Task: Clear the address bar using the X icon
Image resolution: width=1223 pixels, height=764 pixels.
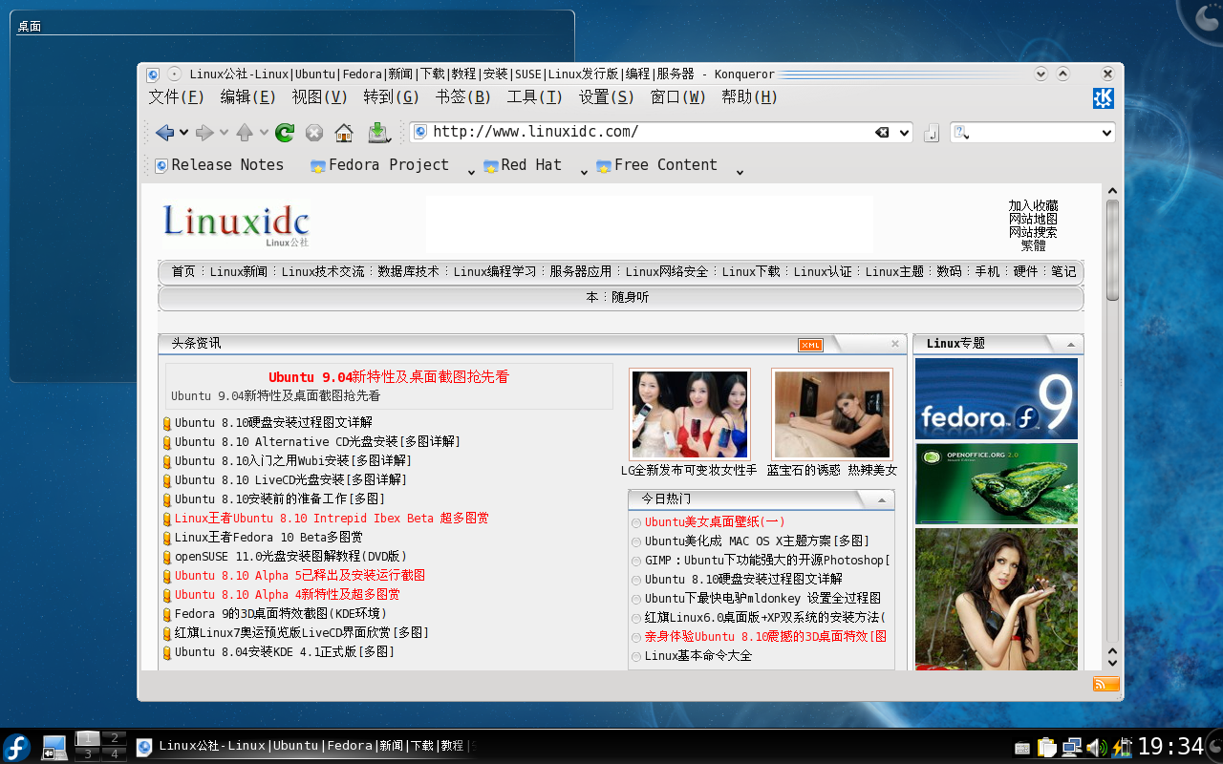Action: (882, 132)
